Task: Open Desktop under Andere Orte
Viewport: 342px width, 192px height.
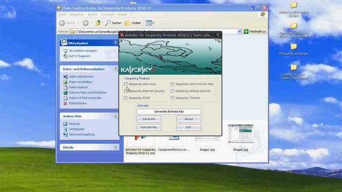Action: (x=74, y=124)
